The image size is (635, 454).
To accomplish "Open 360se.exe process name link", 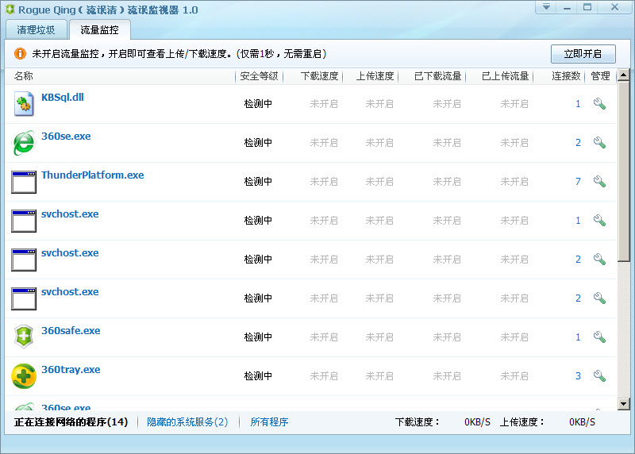I will (66, 137).
